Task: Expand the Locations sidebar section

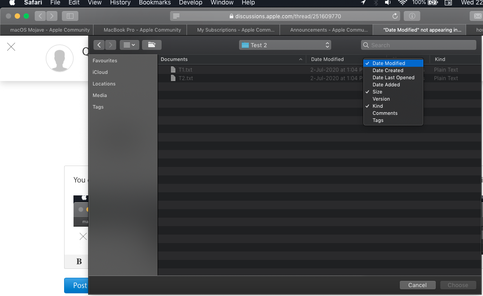Action: click(104, 84)
